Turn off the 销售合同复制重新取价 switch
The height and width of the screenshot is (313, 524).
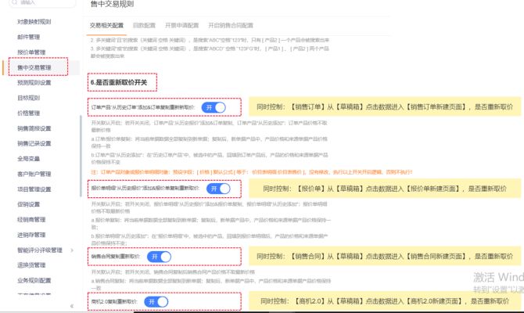click(x=159, y=257)
